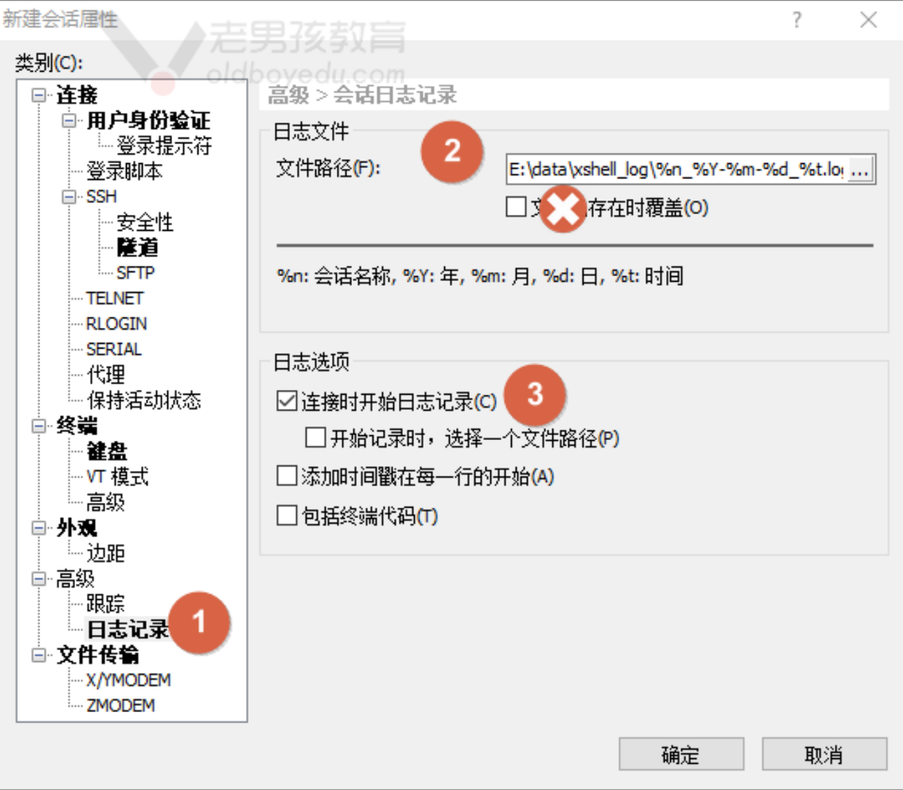Enable choose file path when logging starts

(315, 438)
